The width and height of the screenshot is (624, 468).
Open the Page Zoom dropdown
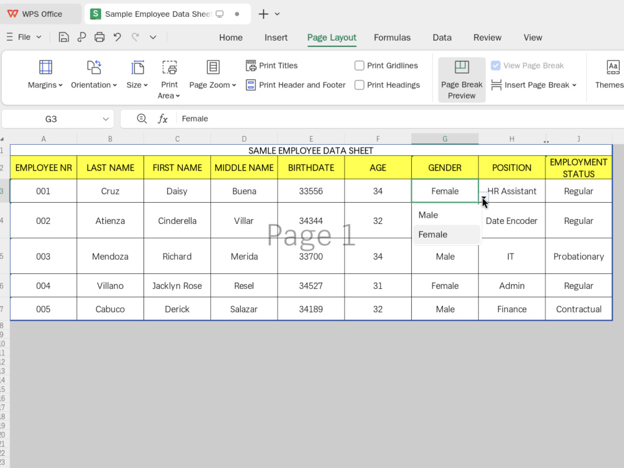pyautogui.click(x=213, y=74)
